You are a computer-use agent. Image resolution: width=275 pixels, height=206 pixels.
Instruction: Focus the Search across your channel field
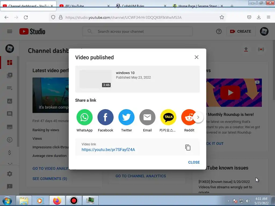point(137,31)
